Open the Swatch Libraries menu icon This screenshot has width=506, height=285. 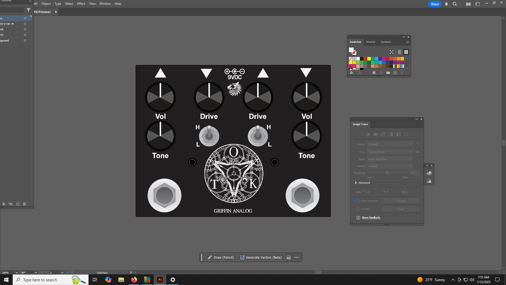(x=352, y=73)
